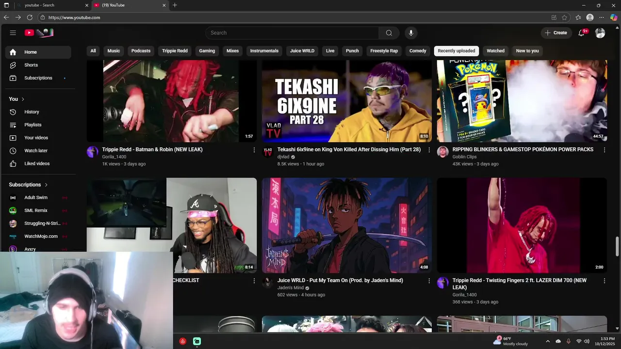This screenshot has width=621, height=349.
Task: Click the page vertical scrollbar thumb
Action: [617, 246]
